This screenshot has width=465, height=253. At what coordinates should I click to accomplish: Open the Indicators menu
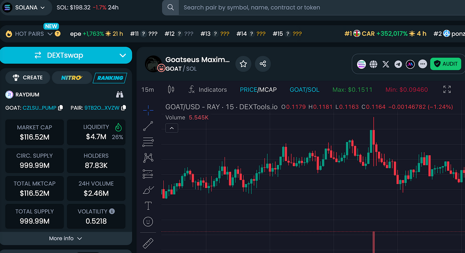point(208,90)
